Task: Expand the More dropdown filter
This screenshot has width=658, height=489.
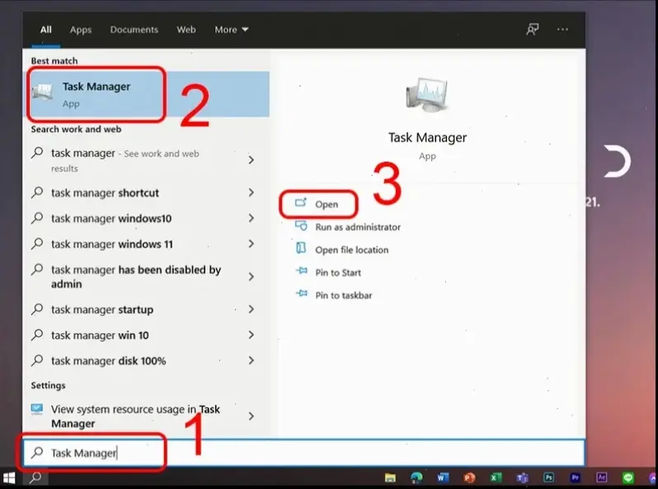Action: [x=231, y=30]
